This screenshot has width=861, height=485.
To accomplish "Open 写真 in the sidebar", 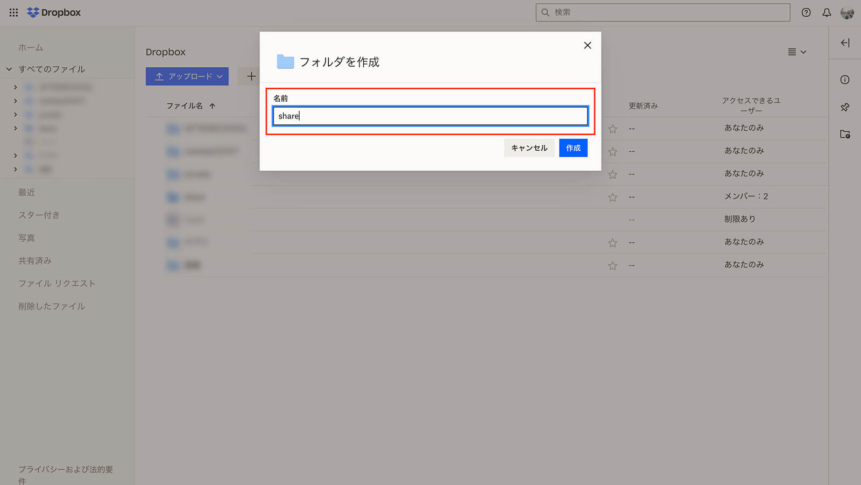I will pos(26,238).
